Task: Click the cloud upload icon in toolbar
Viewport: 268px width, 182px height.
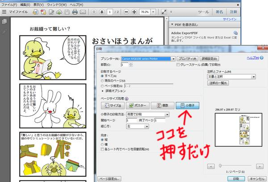Action: [x=59, y=12]
